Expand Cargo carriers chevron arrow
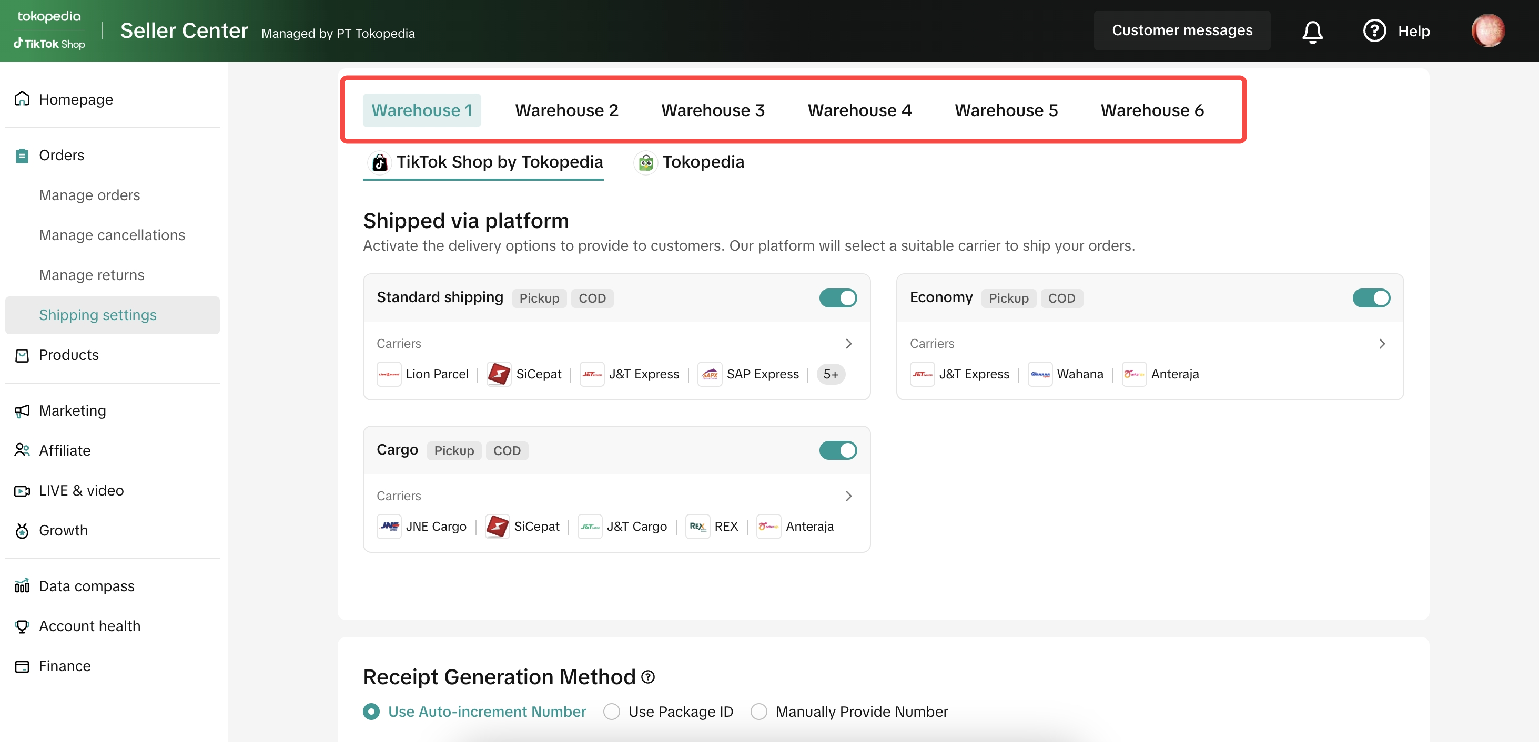The width and height of the screenshot is (1539, 742). click(848, 496)
